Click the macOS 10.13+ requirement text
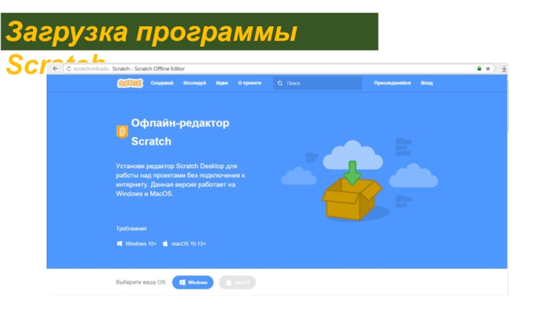The height and width of the screenshot is (310, 551). click(x=188, y=244)
